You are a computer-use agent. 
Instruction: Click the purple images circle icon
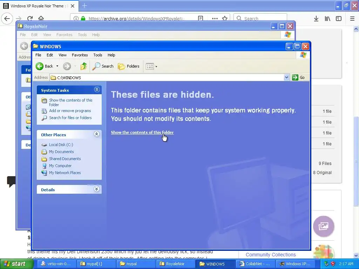point(323,226)
